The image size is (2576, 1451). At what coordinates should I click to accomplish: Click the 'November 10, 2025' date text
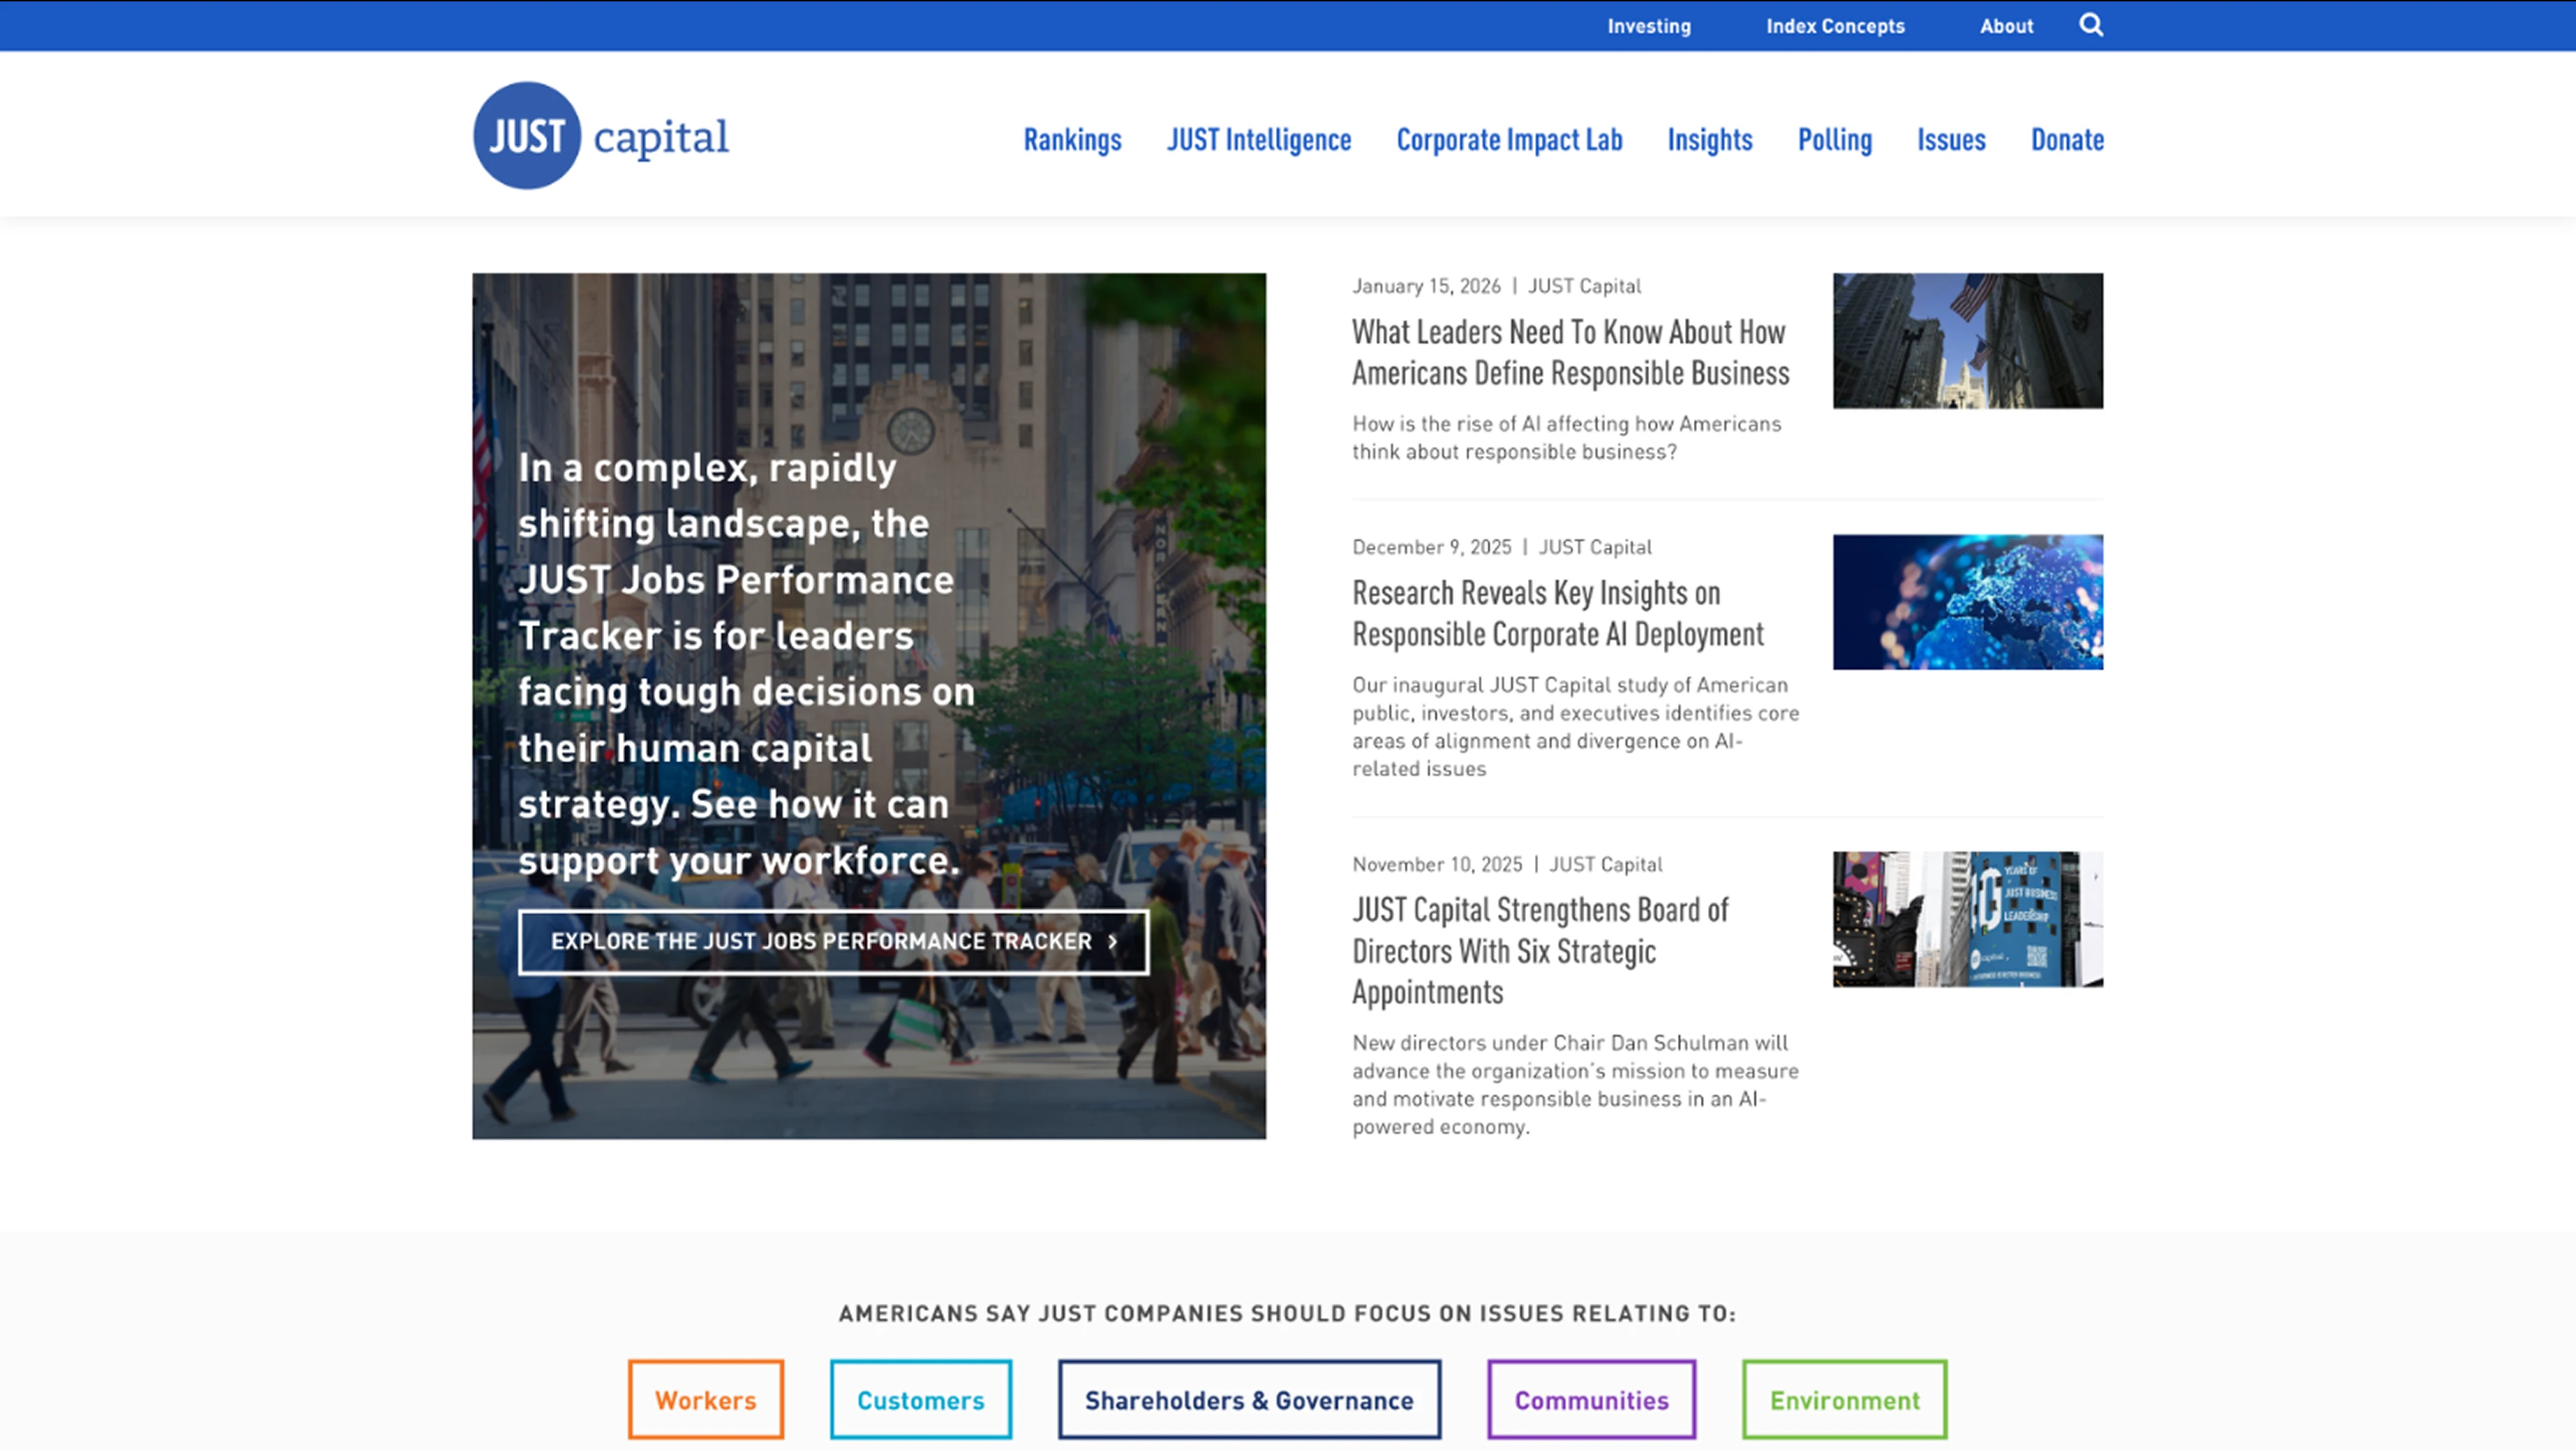(x=1437, y=865)
